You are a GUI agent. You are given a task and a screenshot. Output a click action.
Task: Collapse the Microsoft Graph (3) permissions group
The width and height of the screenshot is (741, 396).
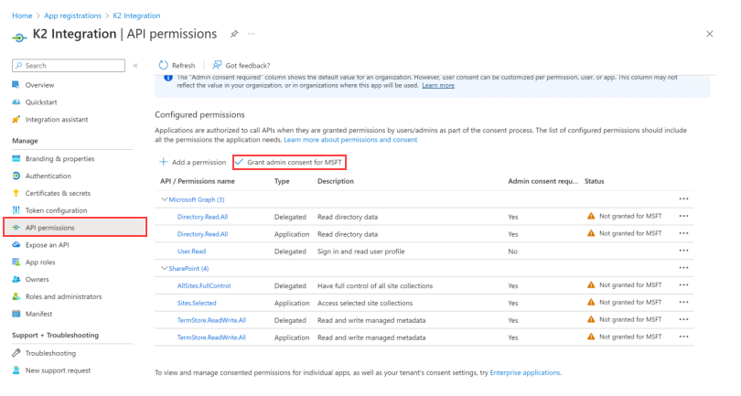(164, 199)
